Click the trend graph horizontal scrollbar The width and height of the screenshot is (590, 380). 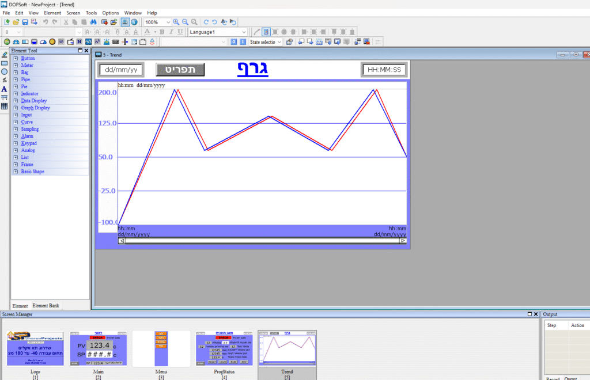[x=262, y=241]
